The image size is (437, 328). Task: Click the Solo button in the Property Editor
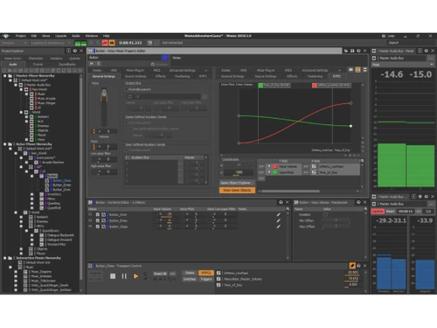pos(98,64)
